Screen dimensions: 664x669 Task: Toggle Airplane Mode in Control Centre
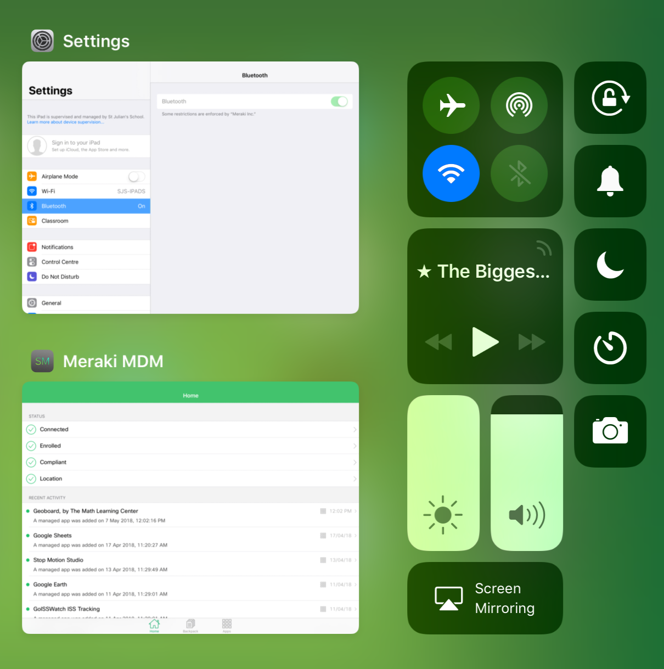(451, 105)
